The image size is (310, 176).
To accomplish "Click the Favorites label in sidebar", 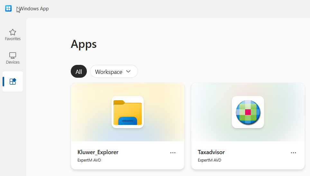I will tap(13, 39).
